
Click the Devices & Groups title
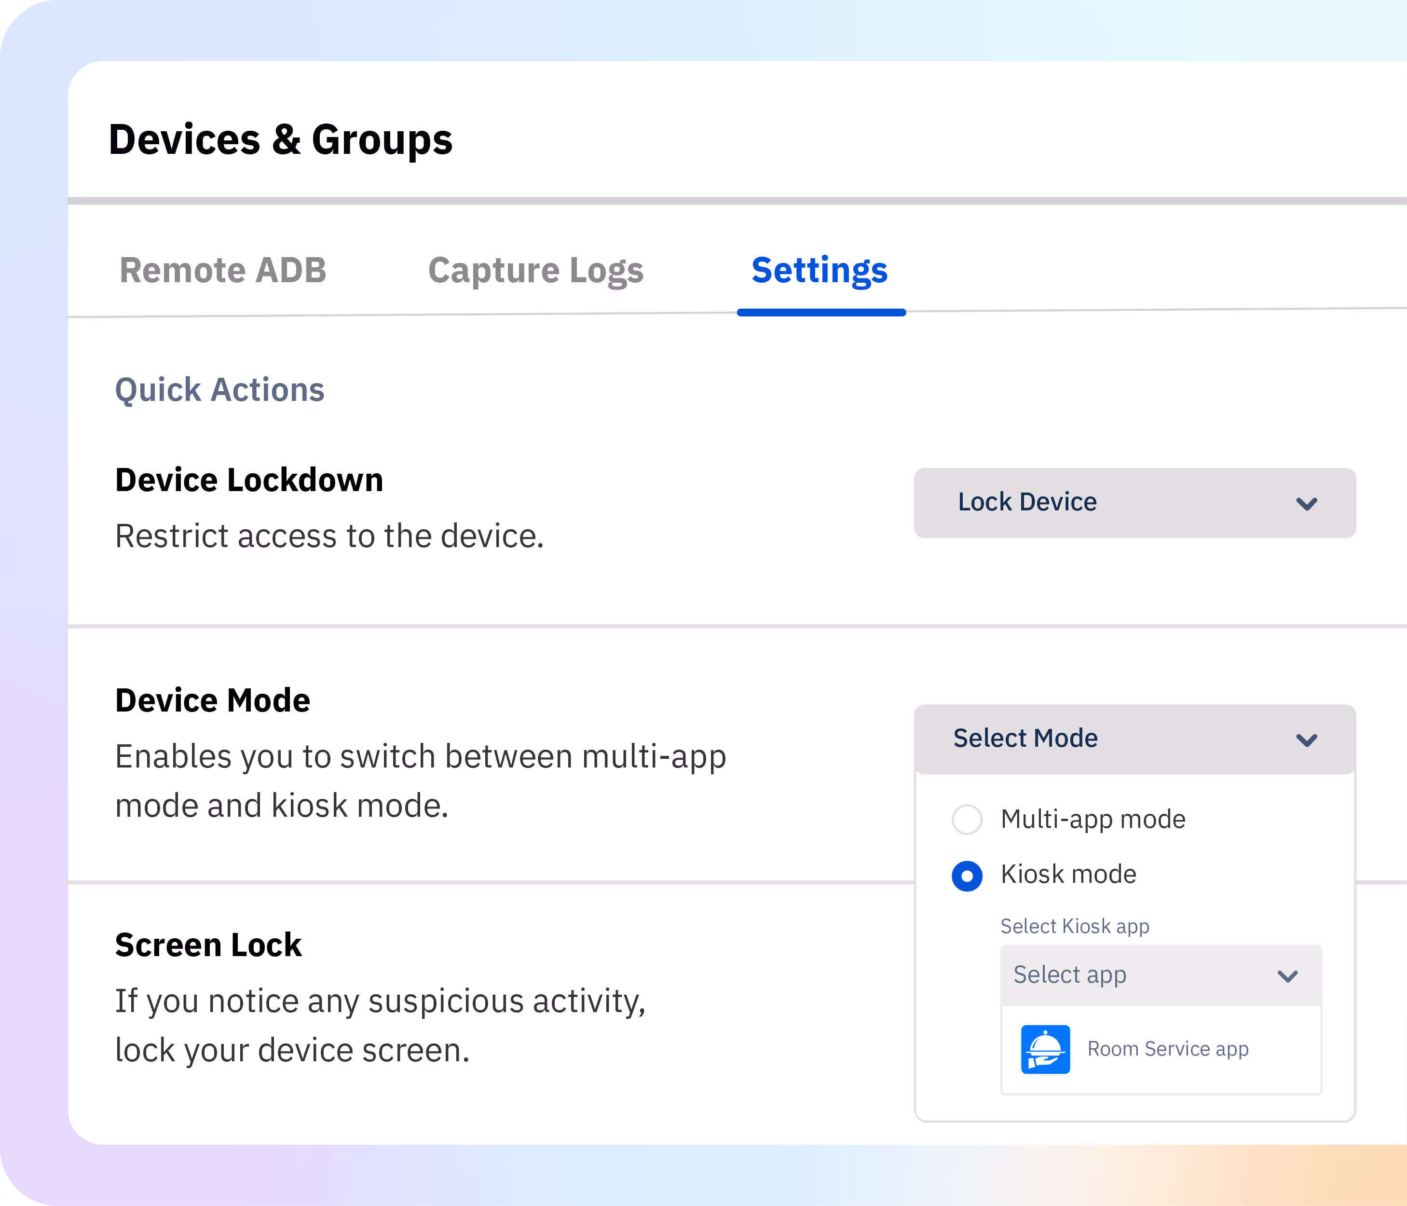point(280,140)
